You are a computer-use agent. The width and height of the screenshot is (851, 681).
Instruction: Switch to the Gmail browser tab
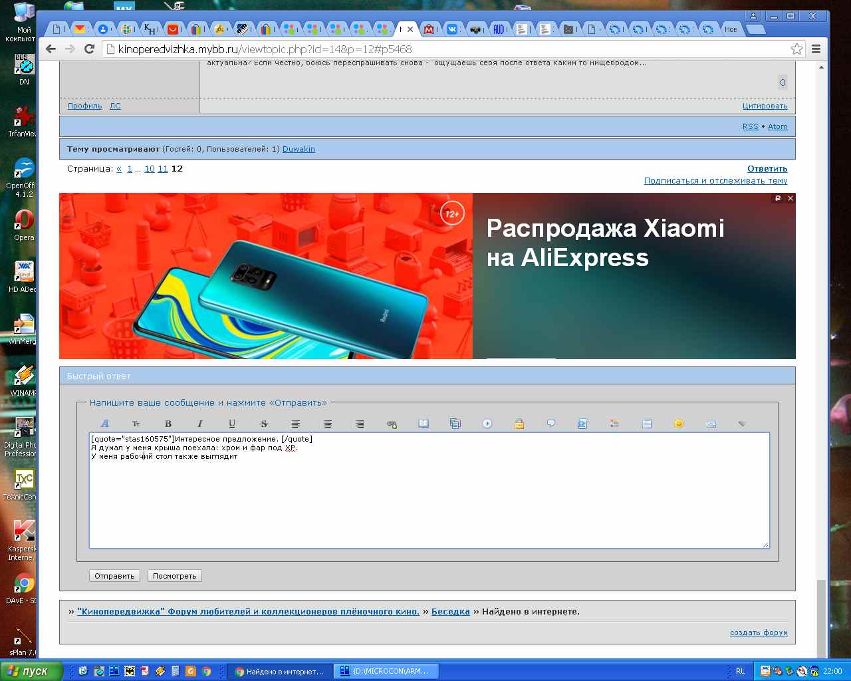tap(80, 29)
